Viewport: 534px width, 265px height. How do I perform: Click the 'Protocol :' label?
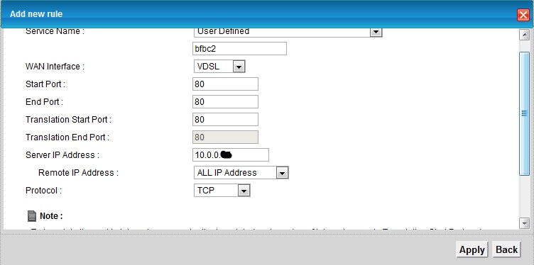(43, 191)
